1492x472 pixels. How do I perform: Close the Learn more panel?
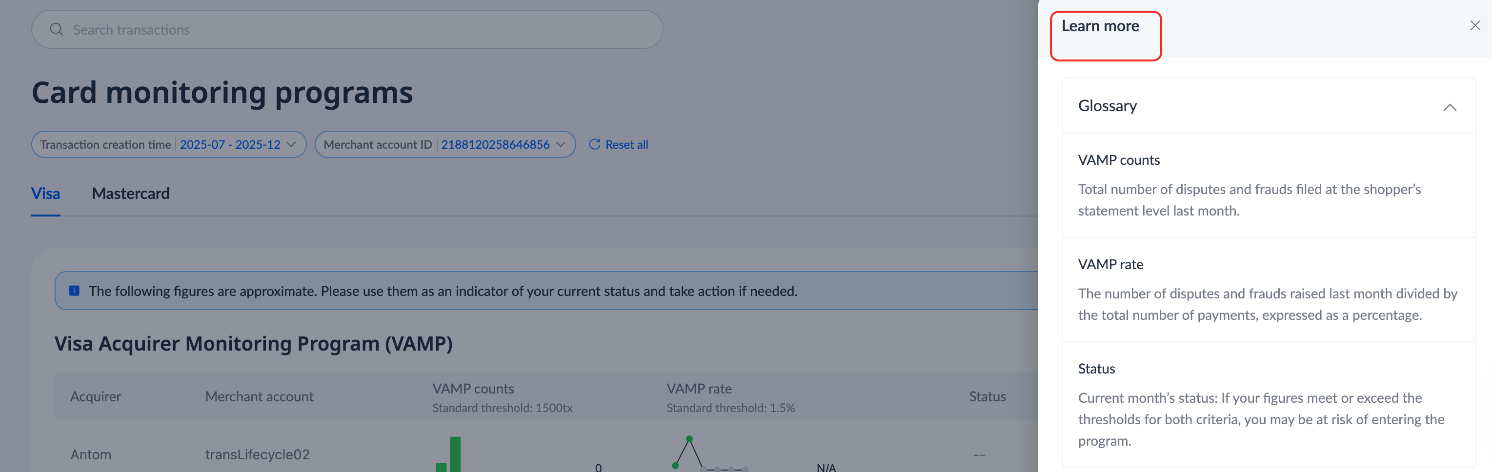[1474, 25]
